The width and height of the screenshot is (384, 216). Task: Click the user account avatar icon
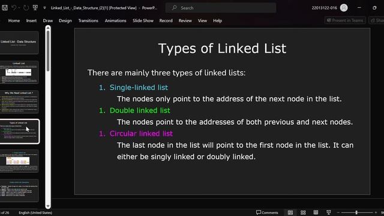pyautogui.click(x=344, y=8)
